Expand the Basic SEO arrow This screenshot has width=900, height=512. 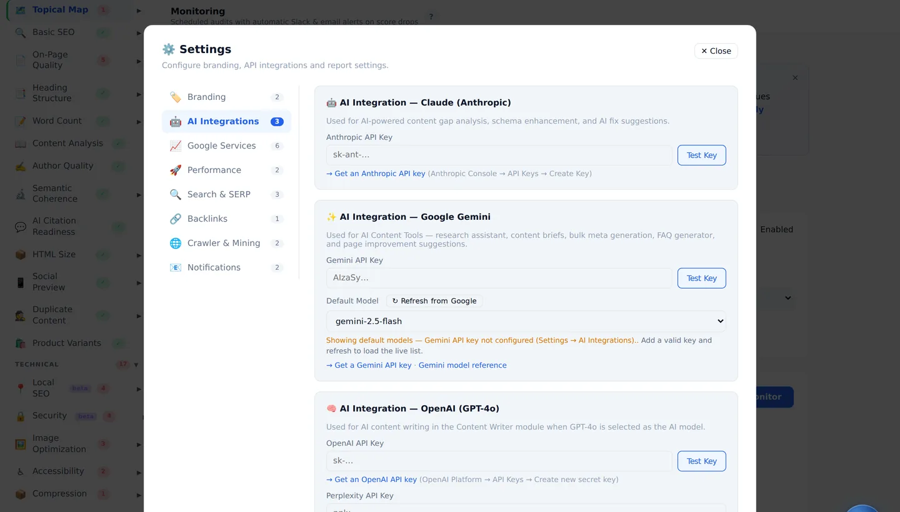pyautogui.click(x=139, y=33)
